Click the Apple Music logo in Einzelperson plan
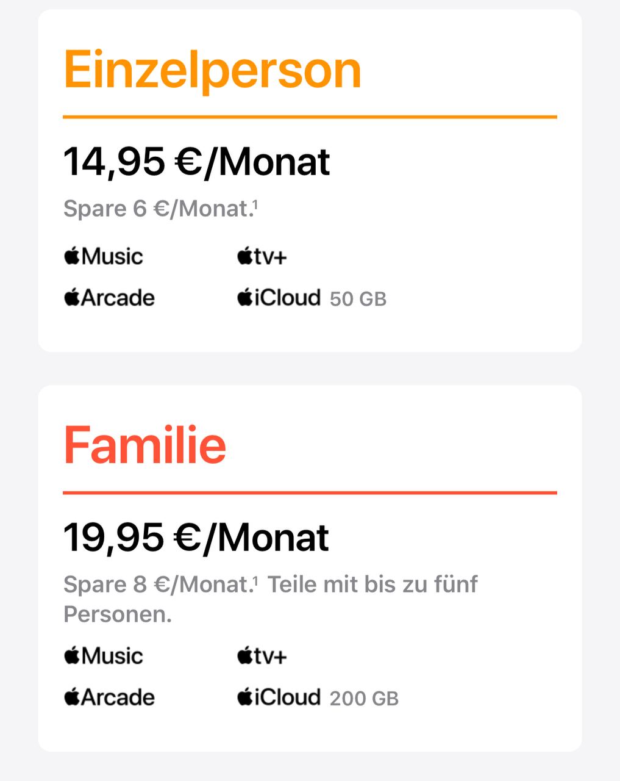The width and height of the screenshot is (620, 781). (103, 256)
